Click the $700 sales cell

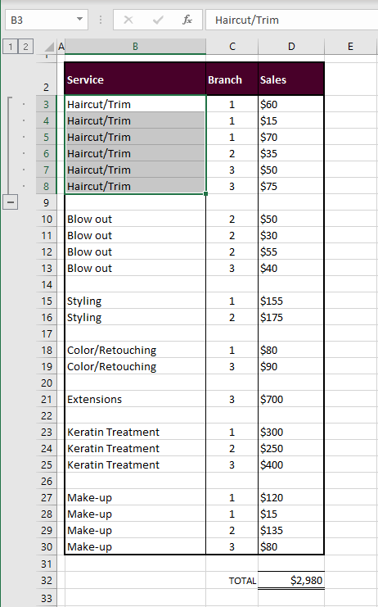(x=291, y=399)
